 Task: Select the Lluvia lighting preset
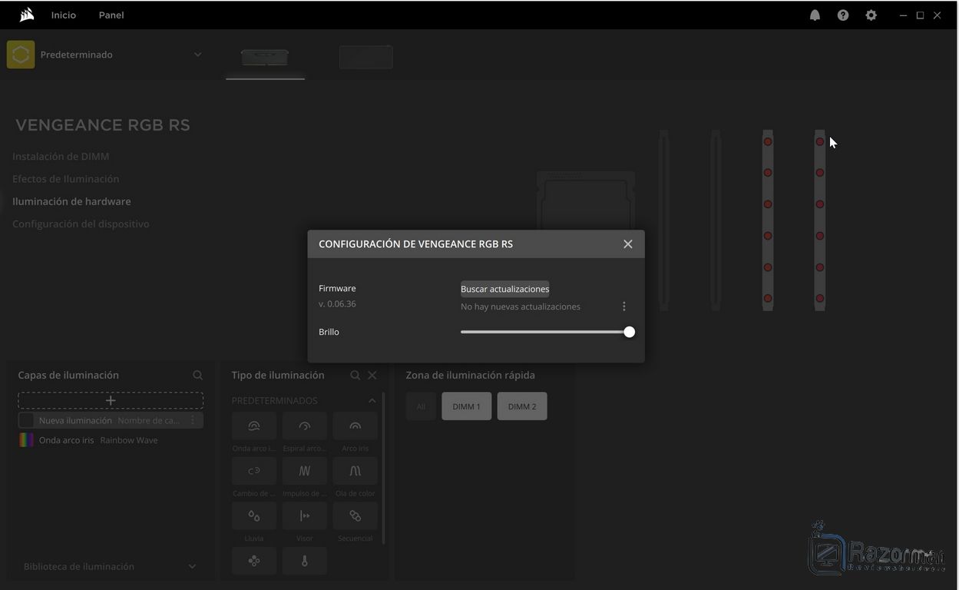coord(254,515)
